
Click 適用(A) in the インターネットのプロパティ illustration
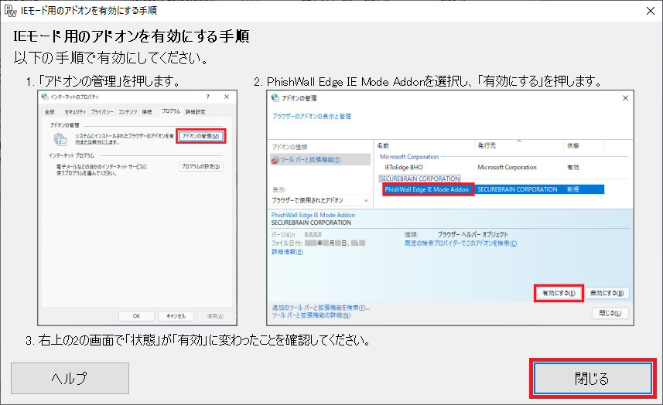point(215,316)
